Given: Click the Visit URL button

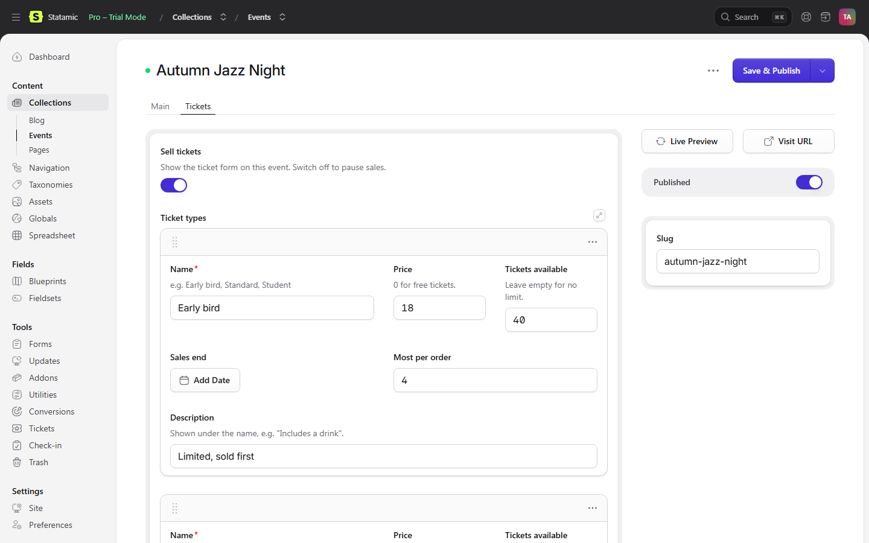Looking at the screenshot, I should coord(789,141).
